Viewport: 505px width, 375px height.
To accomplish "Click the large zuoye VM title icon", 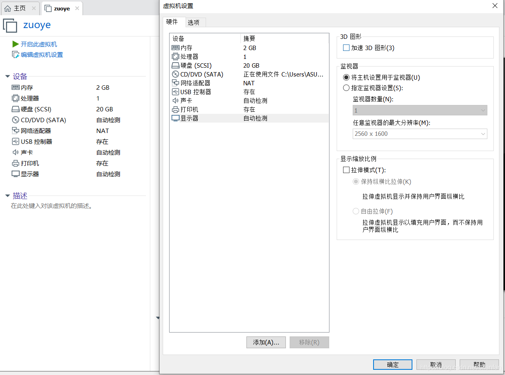I will point(10,25).
